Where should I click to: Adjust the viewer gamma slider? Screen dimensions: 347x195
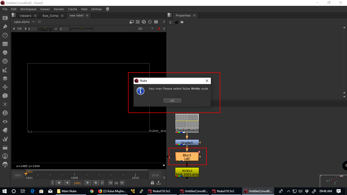coord(81,29)
